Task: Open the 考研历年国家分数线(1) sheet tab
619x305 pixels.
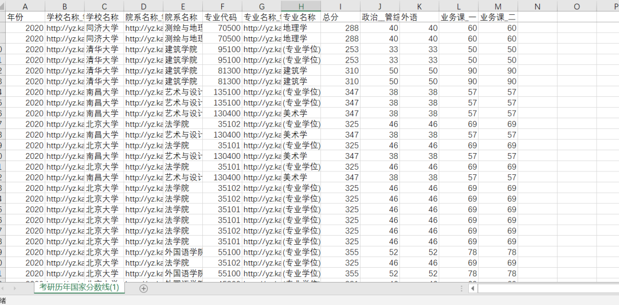Action: pyautogui.click(x=79, y=288)
